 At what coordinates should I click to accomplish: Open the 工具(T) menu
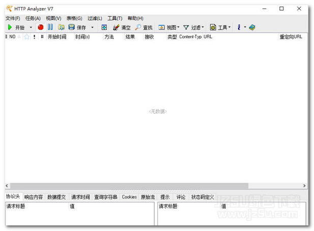(115, 18)
